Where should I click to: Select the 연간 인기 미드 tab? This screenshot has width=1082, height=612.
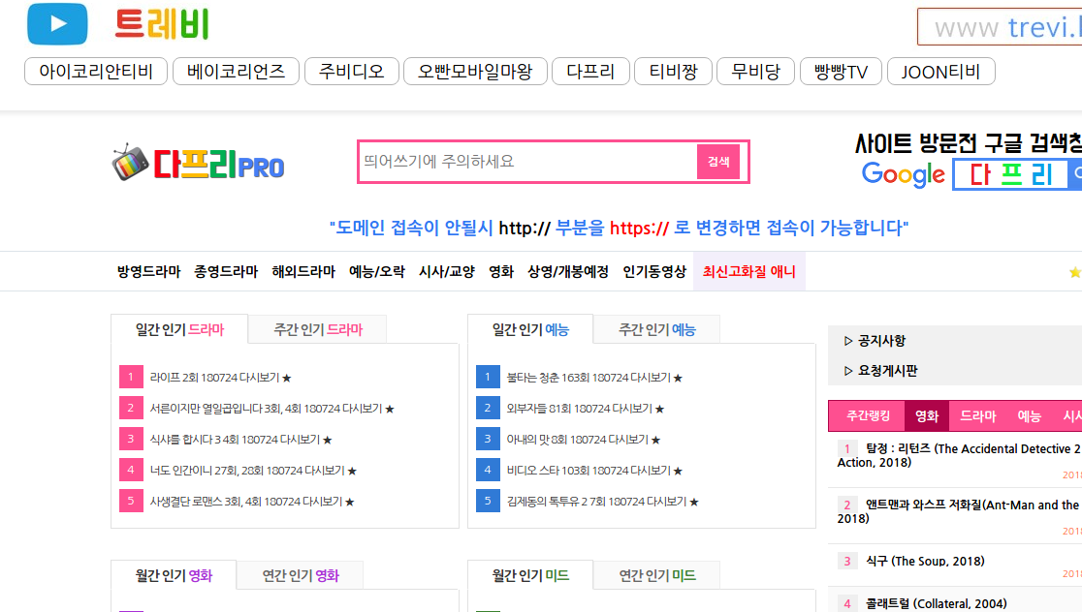(657, 575)
